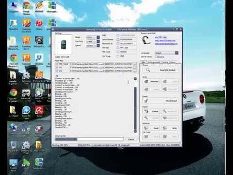Click the Z3X logo in Support section

click(x=146, y=40)
